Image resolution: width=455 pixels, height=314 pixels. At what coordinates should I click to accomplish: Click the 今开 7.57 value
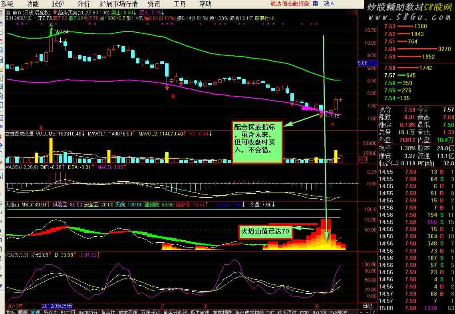(x=449, y=110)
